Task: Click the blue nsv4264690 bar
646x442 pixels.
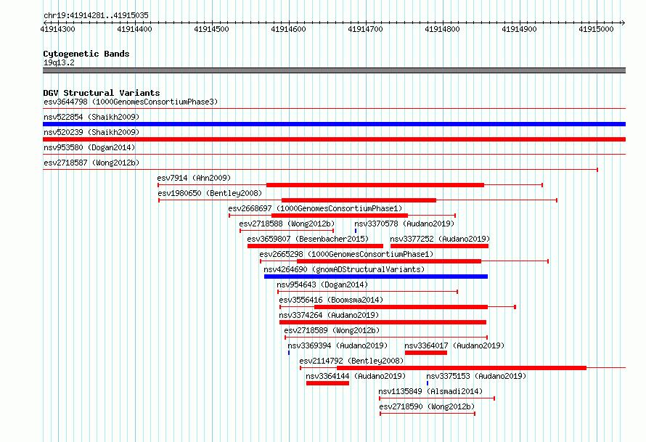Action: click(x=376, y=277)
